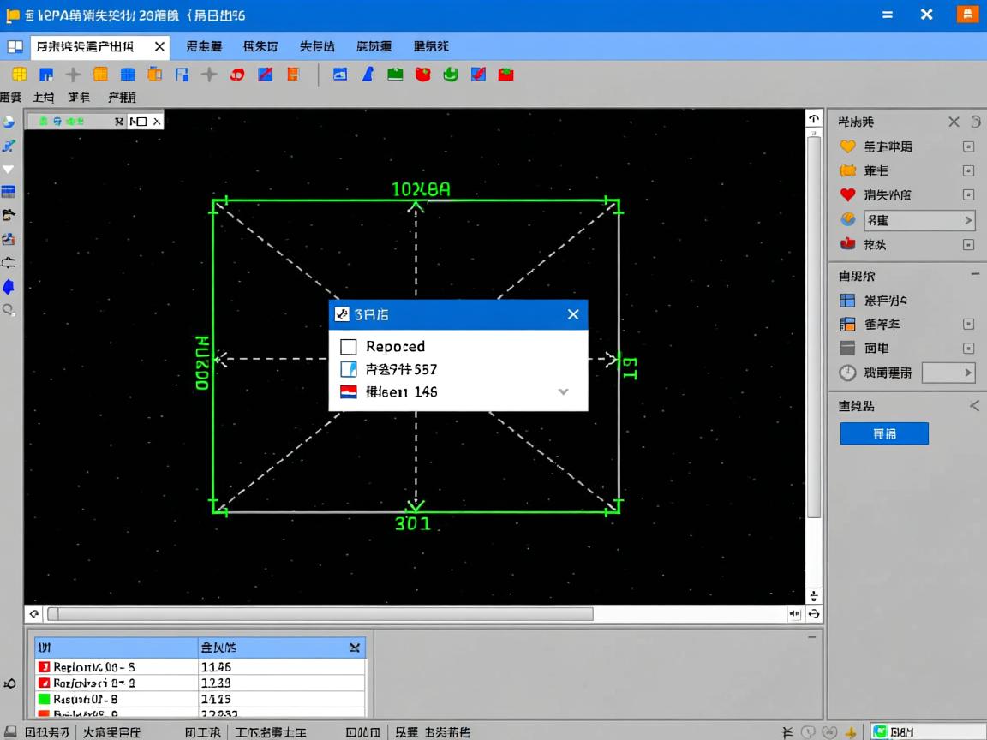This screenshot has height=740, width=987.
Task: Click the blue picture icon in toolbar
Action: pyautogui.click(x=340, y=75)
